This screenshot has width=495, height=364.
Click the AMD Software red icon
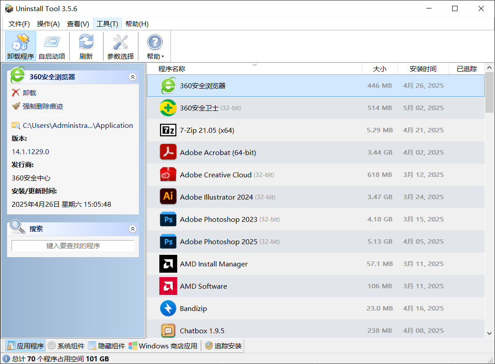coord(168,286)
